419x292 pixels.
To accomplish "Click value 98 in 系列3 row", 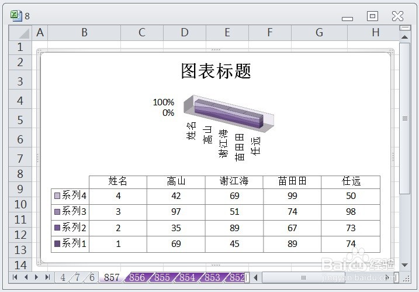I will click(x=351, y=212).
